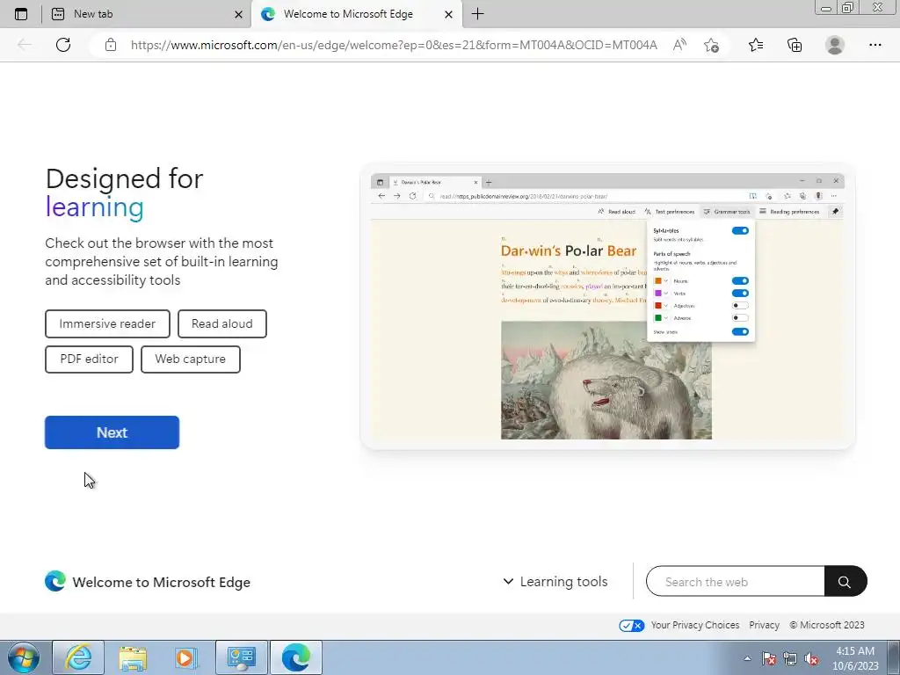Open the Privacy link in footer
This screenshot has height=675, width=900.
pos(764,625)
